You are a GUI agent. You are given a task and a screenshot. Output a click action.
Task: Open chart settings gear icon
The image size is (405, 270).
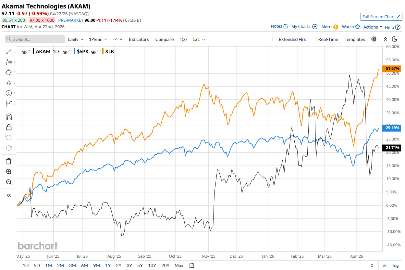[x=374, y=39]
